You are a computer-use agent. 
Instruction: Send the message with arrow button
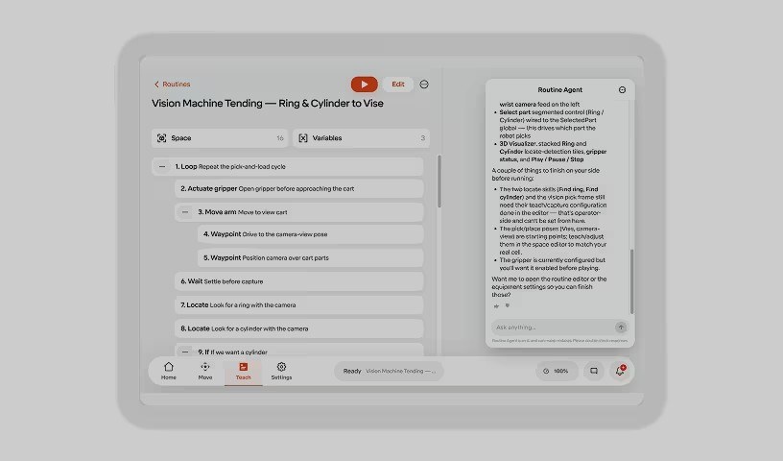(x=621, y=327)
